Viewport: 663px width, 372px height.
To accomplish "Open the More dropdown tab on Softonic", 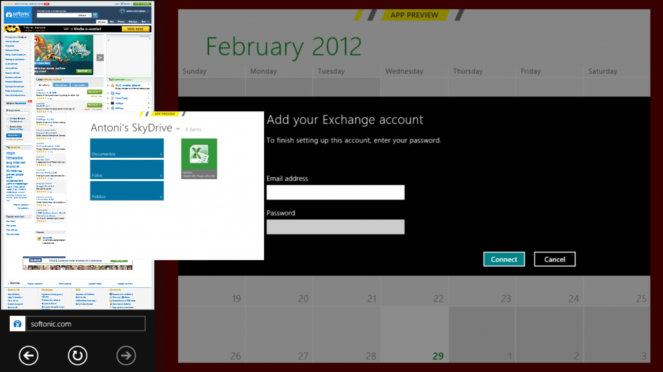I will click(x=145, y=21).
